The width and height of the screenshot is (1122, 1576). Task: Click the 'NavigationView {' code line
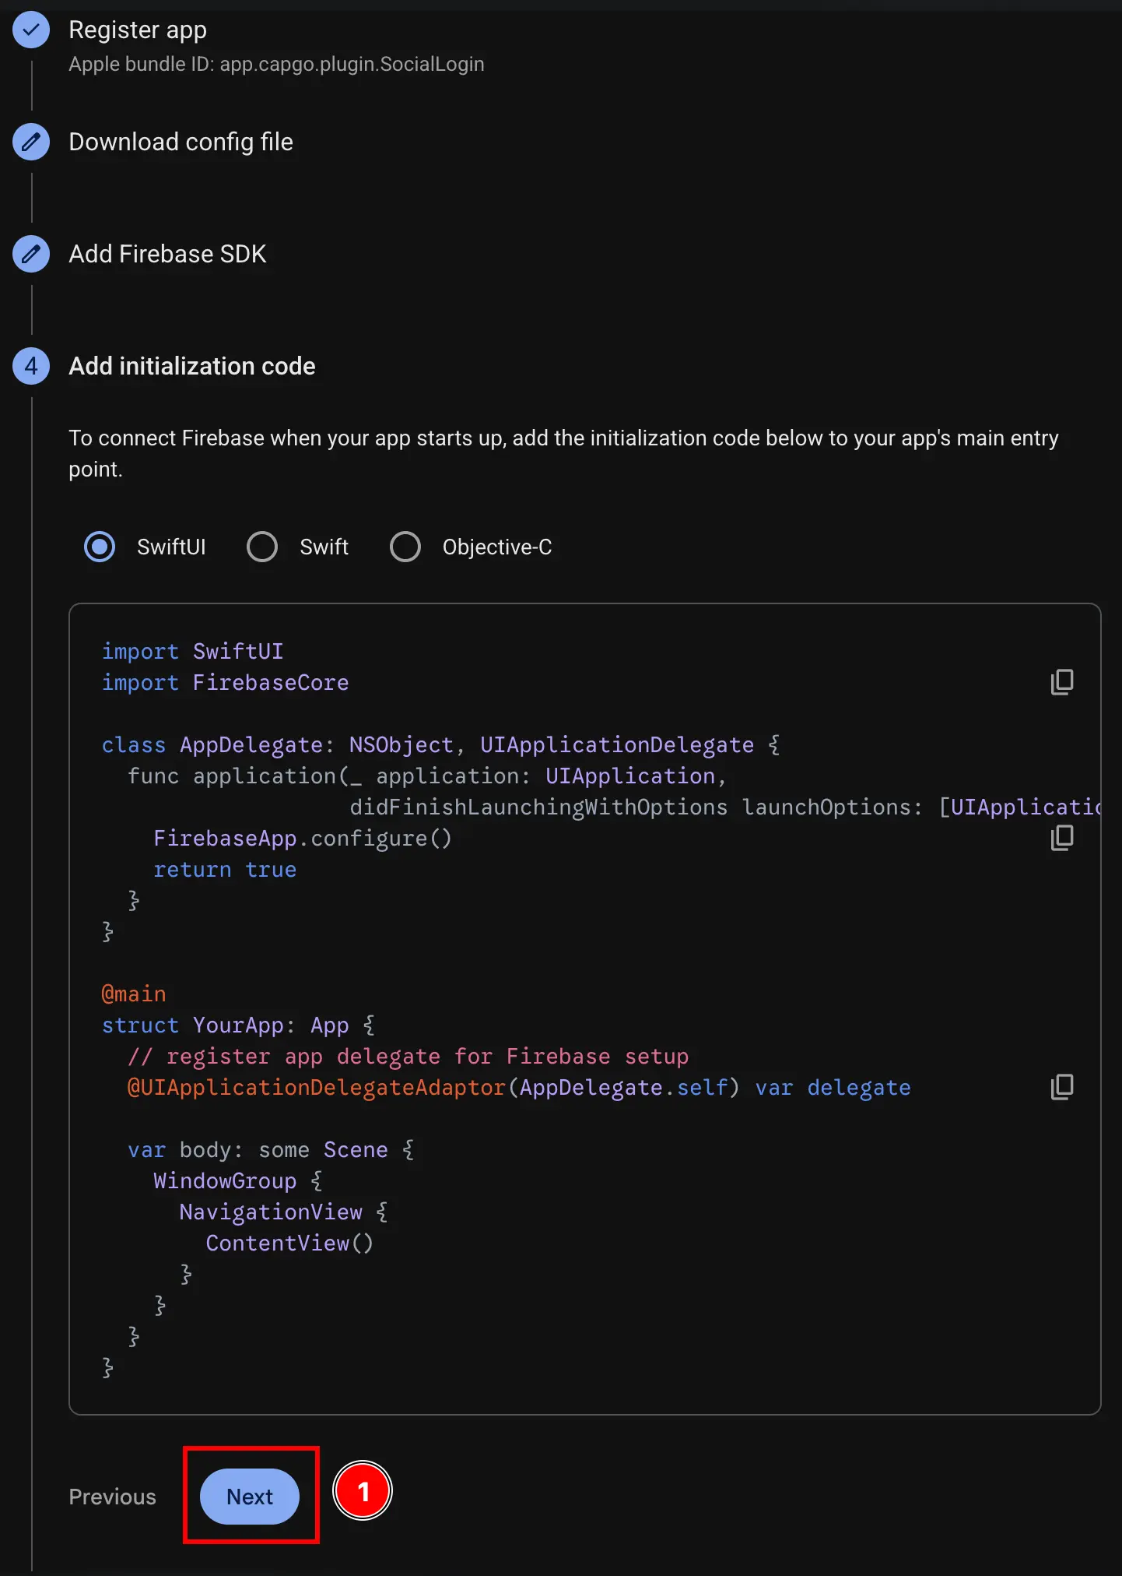point(283,1212)
